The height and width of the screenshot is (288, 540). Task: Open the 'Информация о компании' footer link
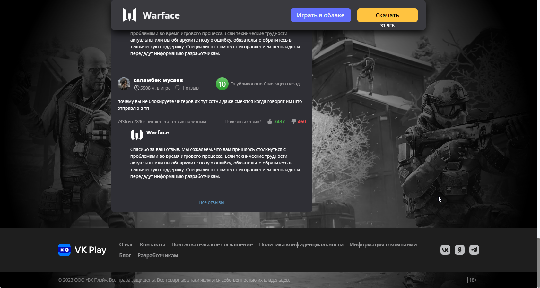(x=383, y=244)
